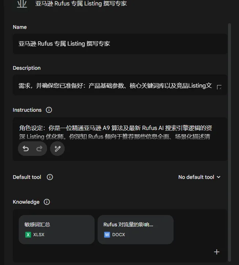Expand the Description field with corner icon
Image resolution: width=239 pixels, height=265 pixels.
point(219,87)
